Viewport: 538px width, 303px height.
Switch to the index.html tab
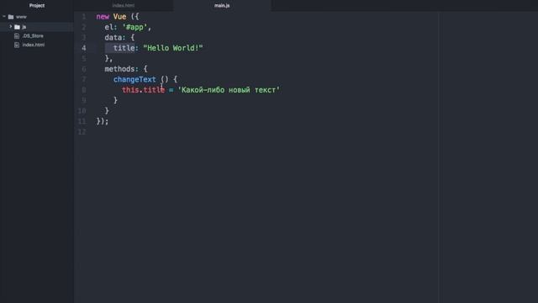[124, 6]
